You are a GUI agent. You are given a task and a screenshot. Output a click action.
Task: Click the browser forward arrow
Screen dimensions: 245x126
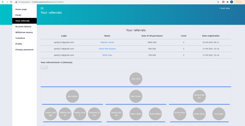[7, 2]
